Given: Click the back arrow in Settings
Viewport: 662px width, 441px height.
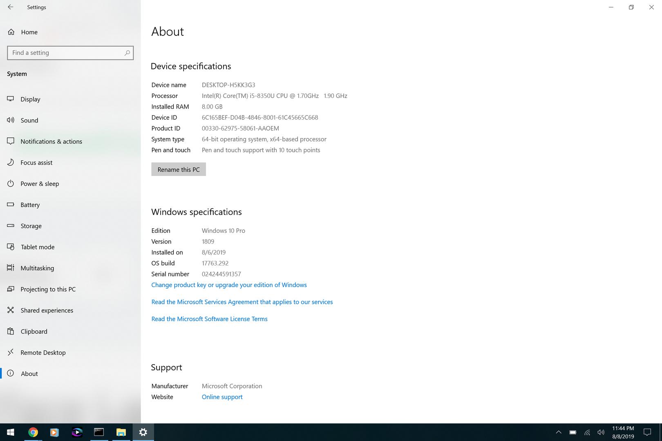Looking at the screenshot, I should [11, 7].
